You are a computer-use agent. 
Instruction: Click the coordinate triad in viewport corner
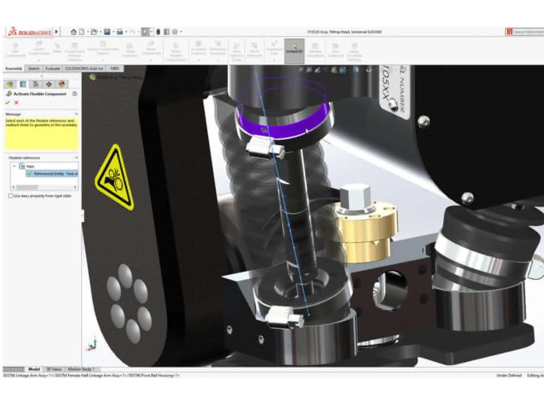pyautogui.click(x=91, y=343)
